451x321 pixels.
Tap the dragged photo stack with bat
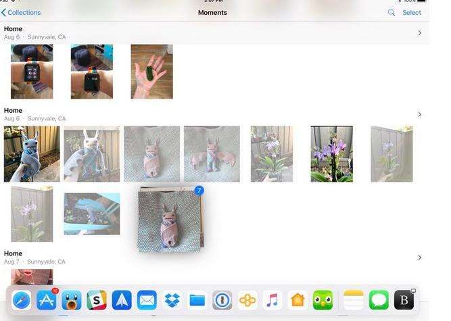coord(170,221)
